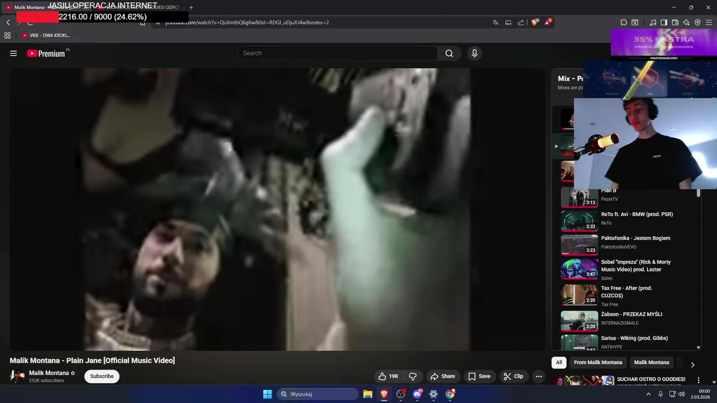Open File Explorer from taskbar
Screen dimensions: 717x403
[367, 394]
